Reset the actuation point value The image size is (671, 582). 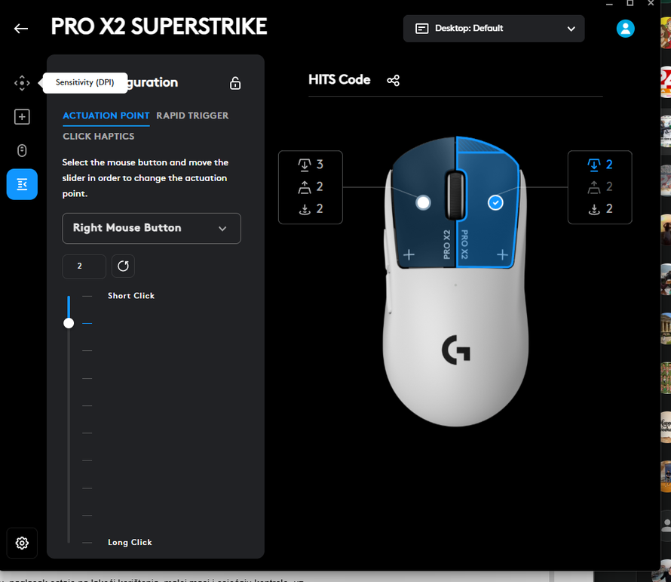[123, 266]
